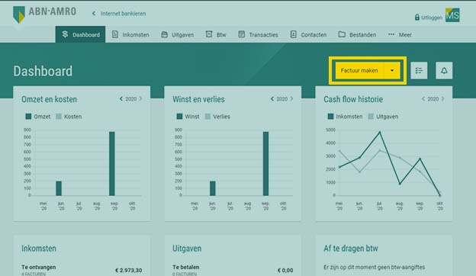Click the Contacten address book icon
The height and width of the screenshot is (276, 476).
(293, 34)
